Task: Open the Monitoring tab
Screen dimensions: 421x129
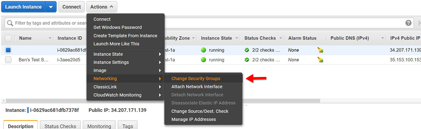Action: point(99,125)
